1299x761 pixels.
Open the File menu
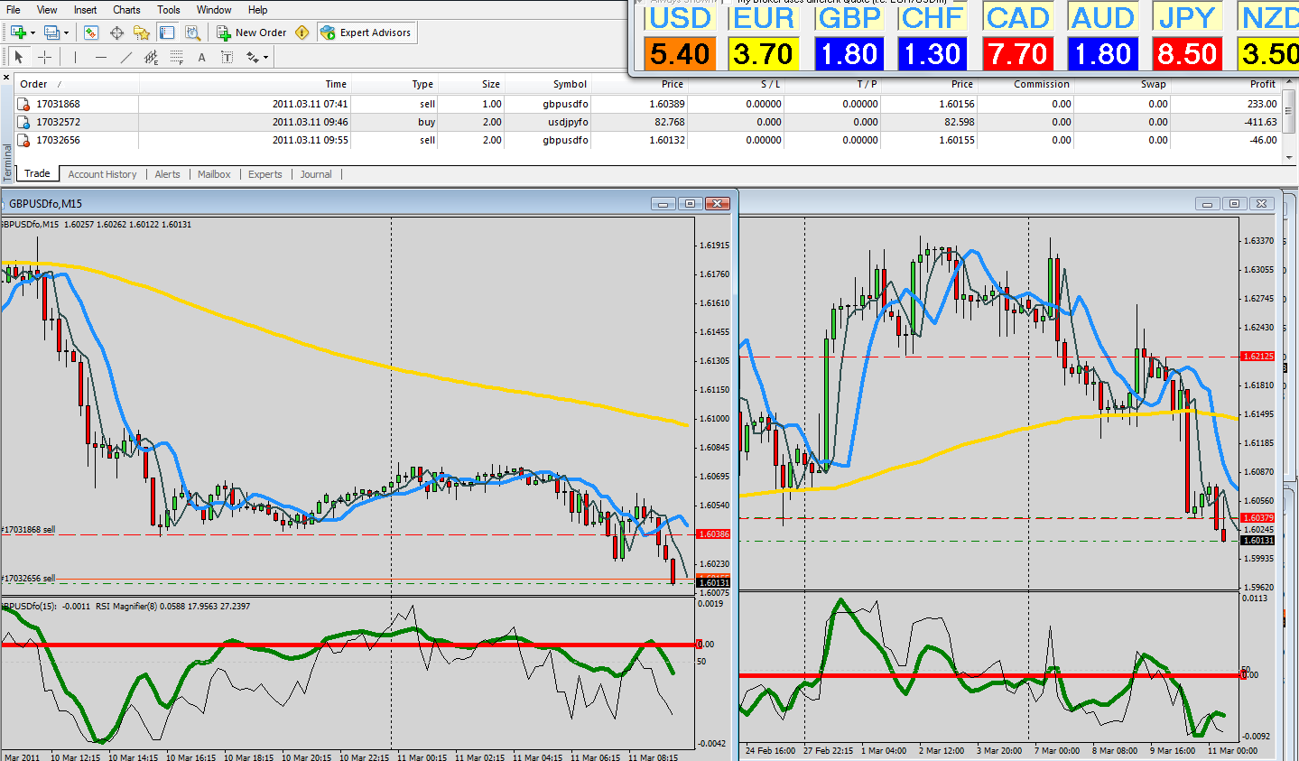14,10
